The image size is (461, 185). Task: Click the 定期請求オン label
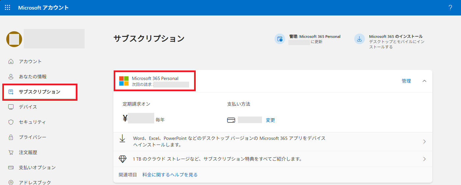pyautogui.click(x=136, y=104)
